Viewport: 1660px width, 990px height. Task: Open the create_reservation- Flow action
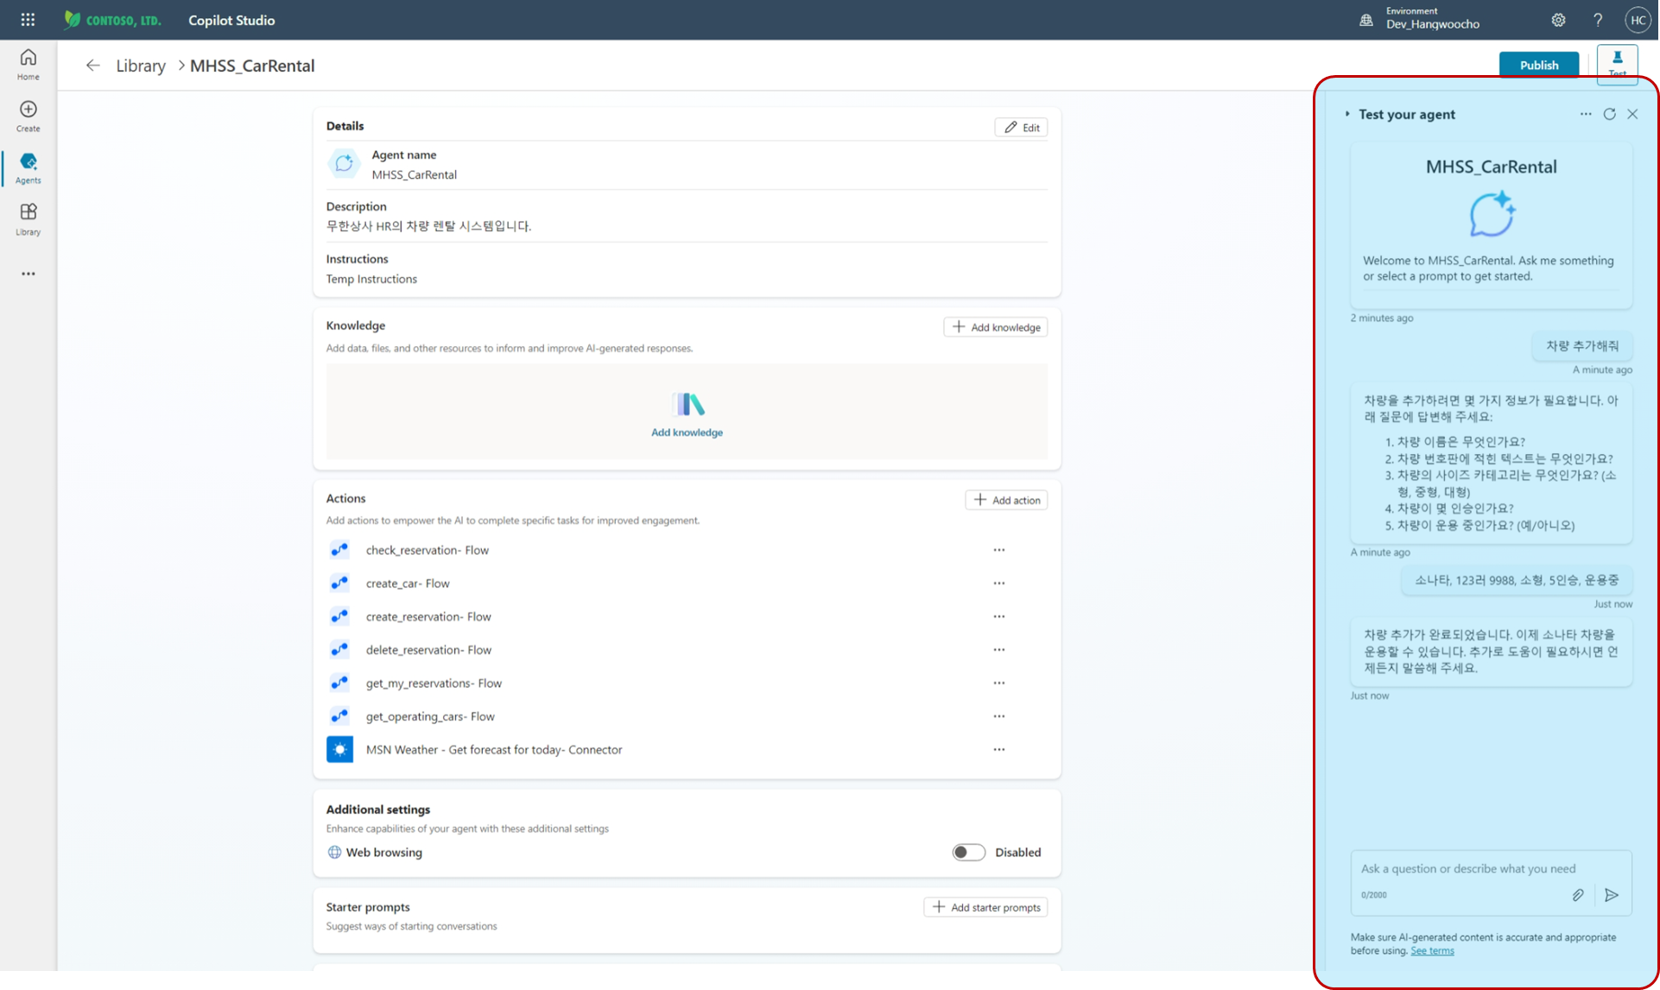point(428,616)
